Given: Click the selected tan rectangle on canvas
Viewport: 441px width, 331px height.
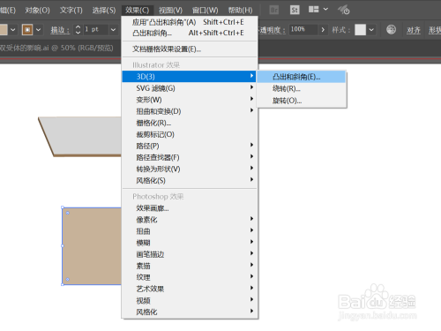Looking at the screenshot, I should (92, 246).
